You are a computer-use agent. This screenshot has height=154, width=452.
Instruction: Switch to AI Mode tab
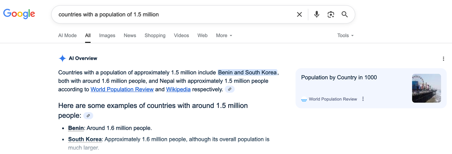tap(67, 36)
